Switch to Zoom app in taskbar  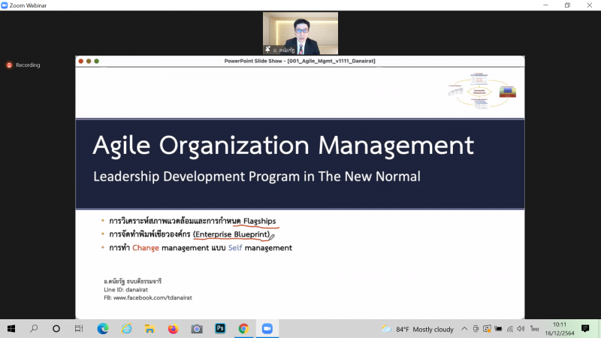(267, 329)
